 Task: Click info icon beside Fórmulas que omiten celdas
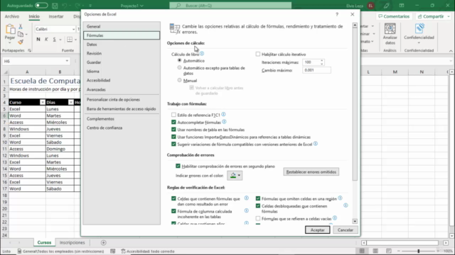coord(340,198)
